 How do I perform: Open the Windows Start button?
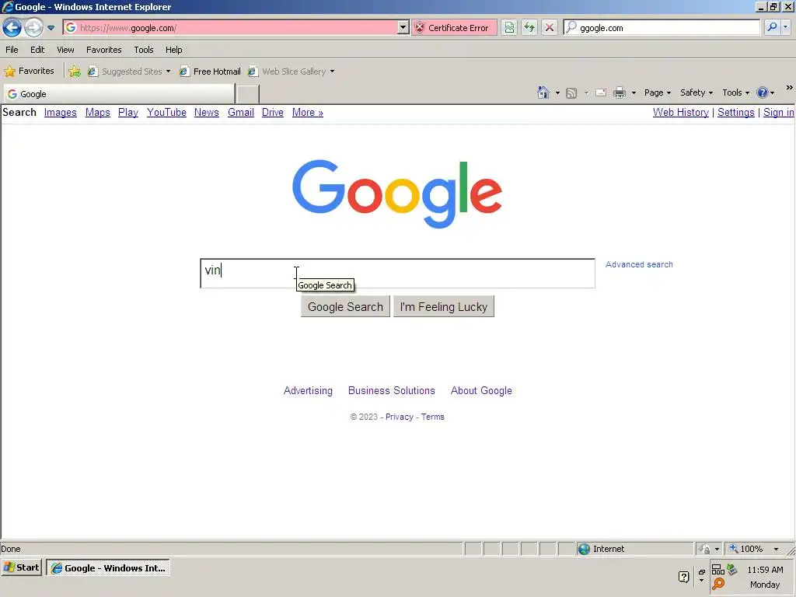point(22,567)
